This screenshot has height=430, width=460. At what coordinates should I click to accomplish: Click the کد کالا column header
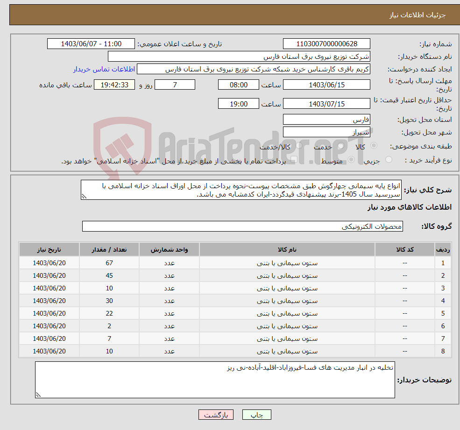pyautogui.click(x=405, y=250)
